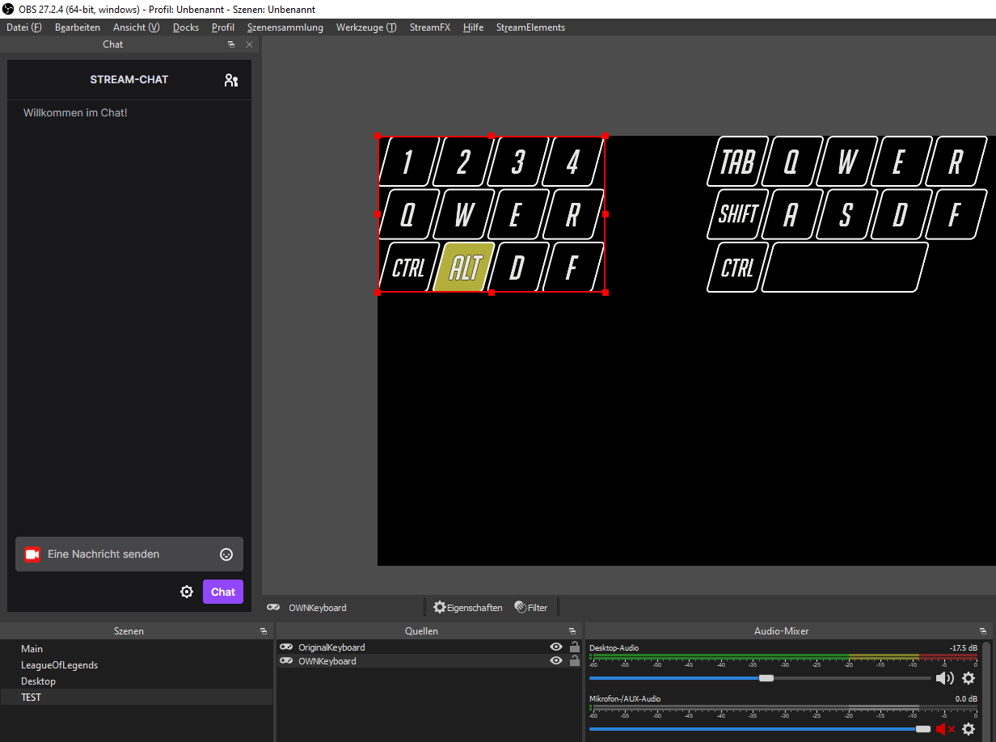Toggle visibility of the OriginalKeyboard source
The height and width of the screenshot is (742, 996).
click(x=555, y=647)
